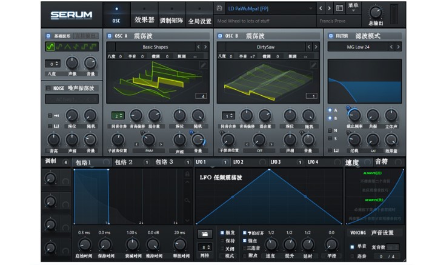
Task: Click OSC B left warp arrow beside OFF
Action: [x=247, y=144]
